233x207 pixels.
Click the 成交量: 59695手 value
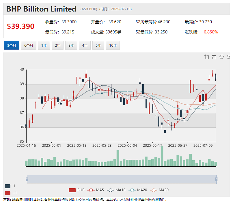(x=106, y=32)
